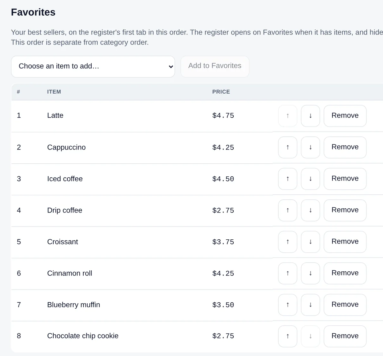Move Cinnamon roll down one position

point(311,273)
